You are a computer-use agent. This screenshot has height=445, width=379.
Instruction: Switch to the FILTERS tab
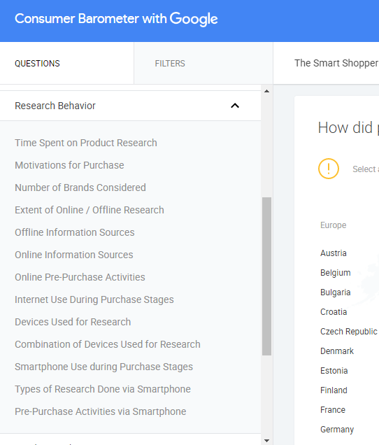click(x=170, y=63)
